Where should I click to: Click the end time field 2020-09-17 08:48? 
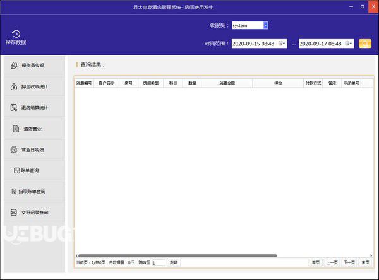(327, 44)
